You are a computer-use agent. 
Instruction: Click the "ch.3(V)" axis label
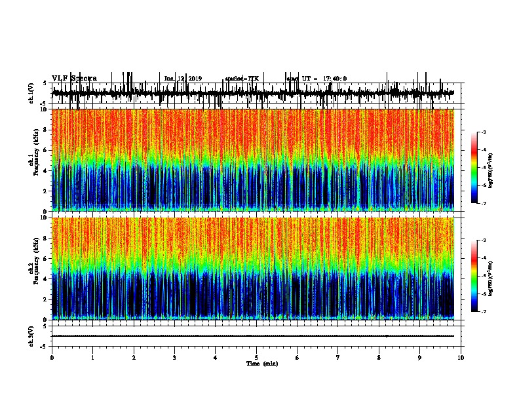click(x=31, y=336)
